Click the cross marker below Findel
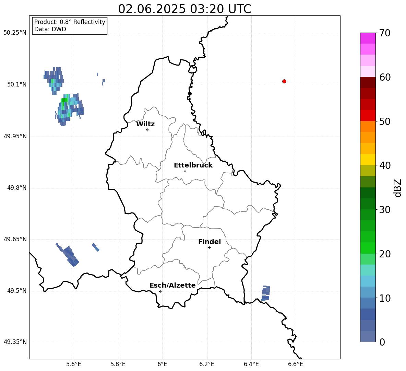 point(209,248)
